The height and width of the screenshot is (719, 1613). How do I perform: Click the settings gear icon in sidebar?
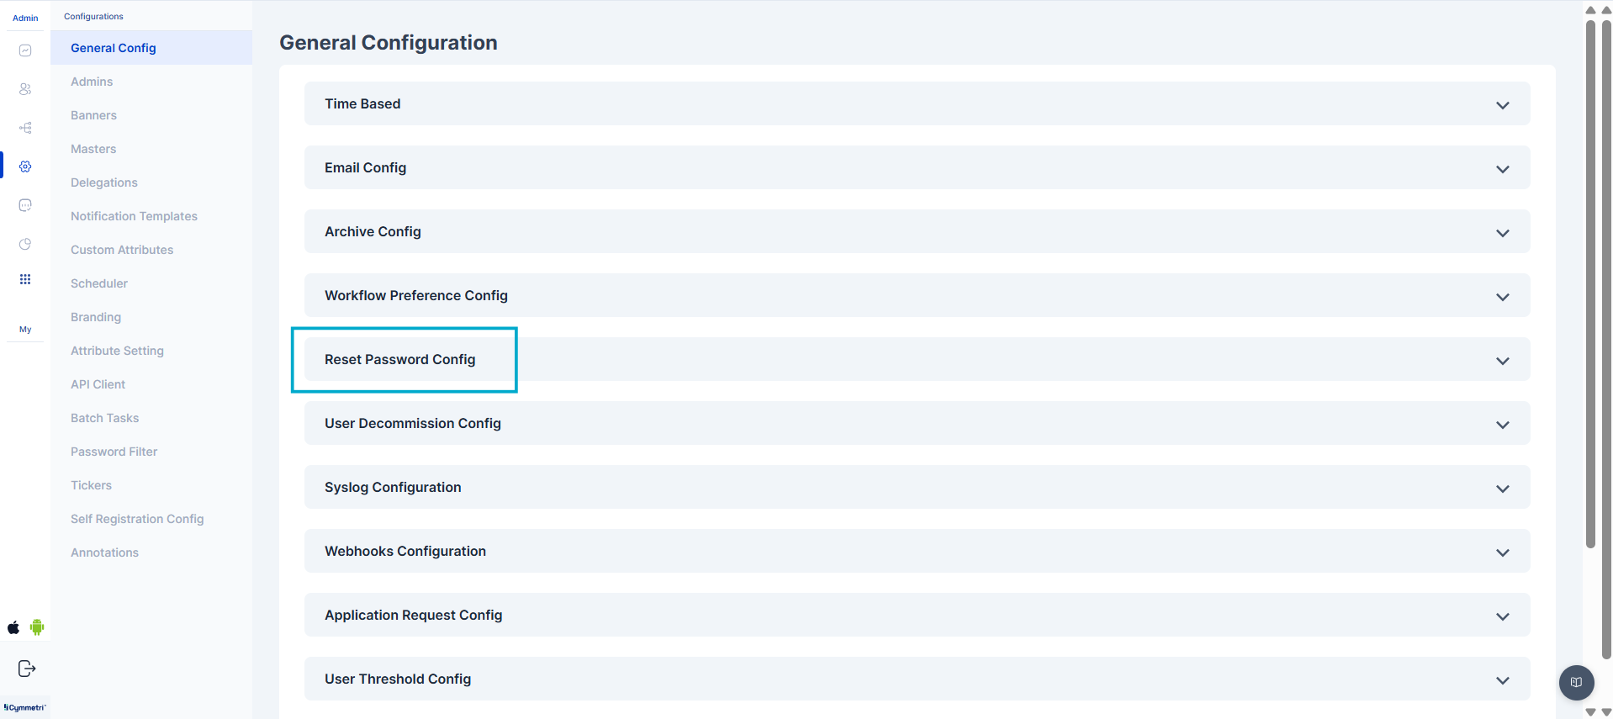pyautogui.click(x=25, y=167)
